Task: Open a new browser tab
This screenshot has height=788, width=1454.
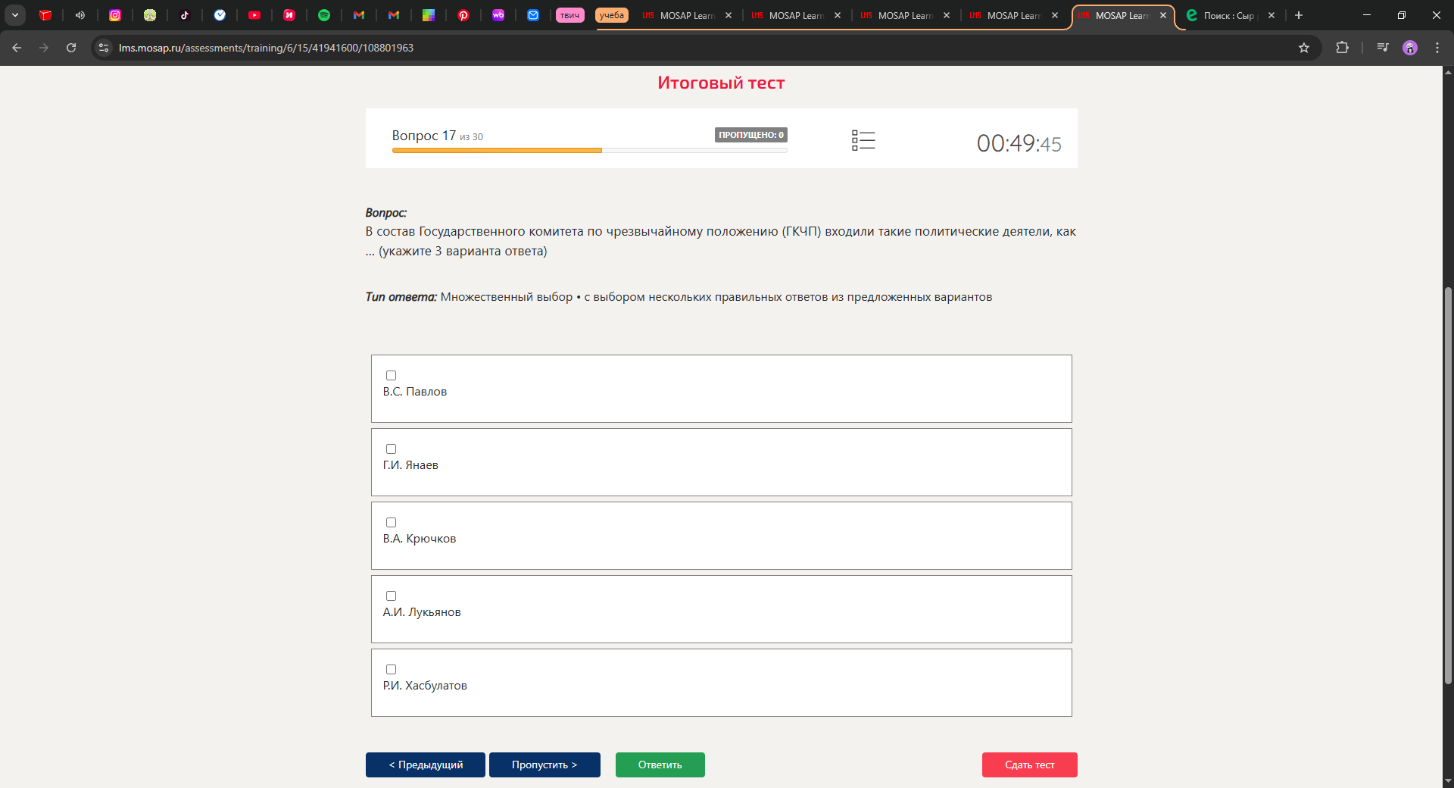Action: pyautogui.click(x=1299, y=15)
